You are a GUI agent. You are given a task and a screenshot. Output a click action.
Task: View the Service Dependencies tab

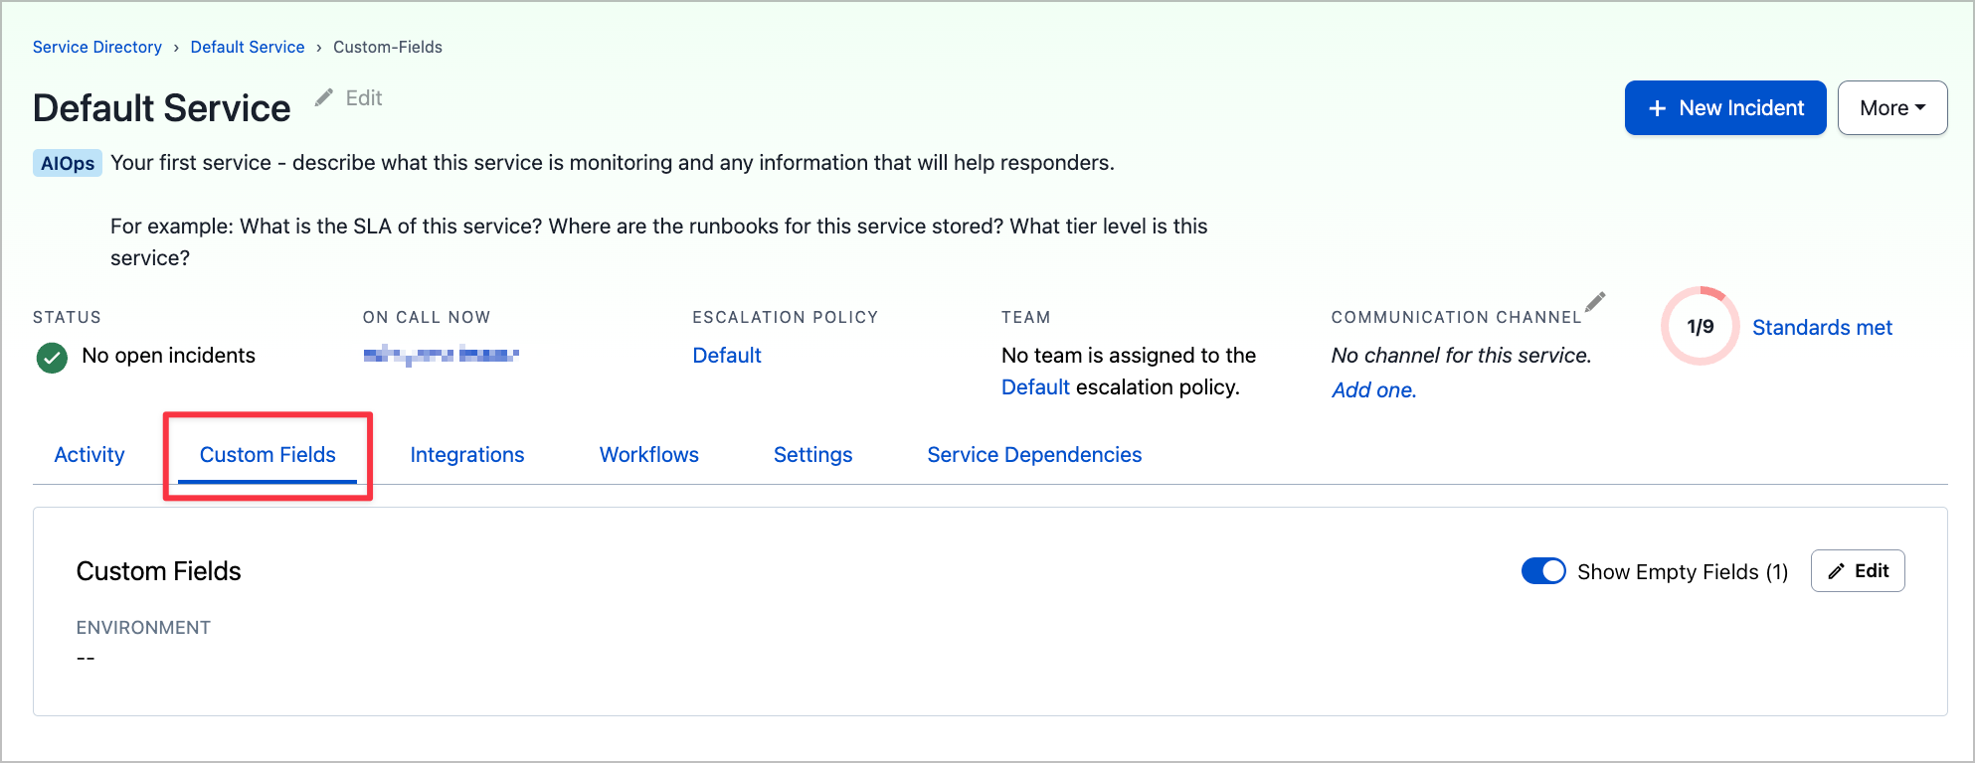pos(1034,455)
